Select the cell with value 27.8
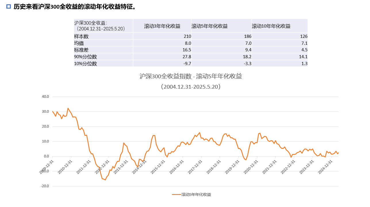370x207 pixels. coord(187,57)
